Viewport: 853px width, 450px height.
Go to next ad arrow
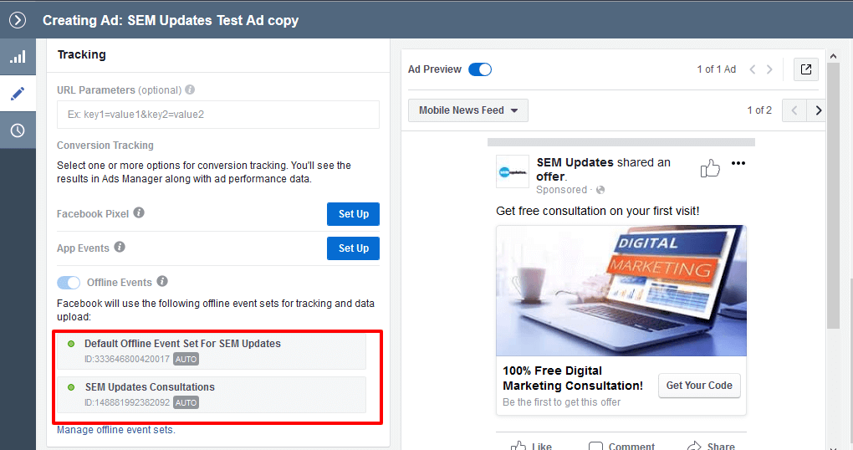769,69
